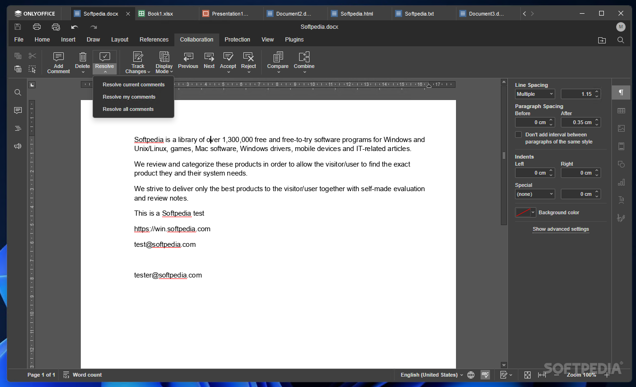Open the Special indent dropdown
This screenshot has height=387, width=636.
[535, 194]
